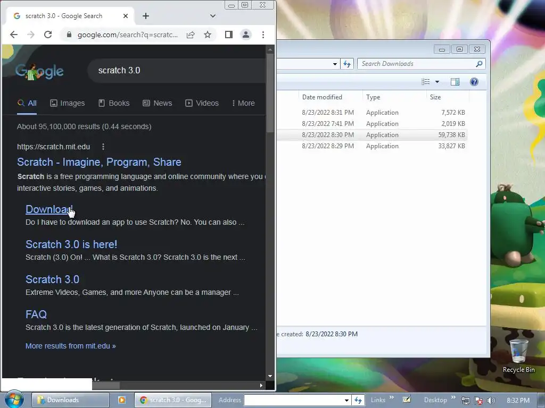Switch to Videos results tab

(x=202, y=104)
